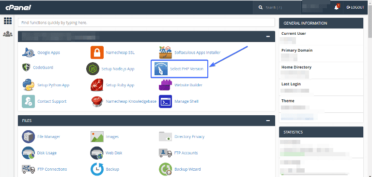Open the Google Apps icon
Image resolution: width=372 pixels, height=177 pixels.
[x=29, y=52]
